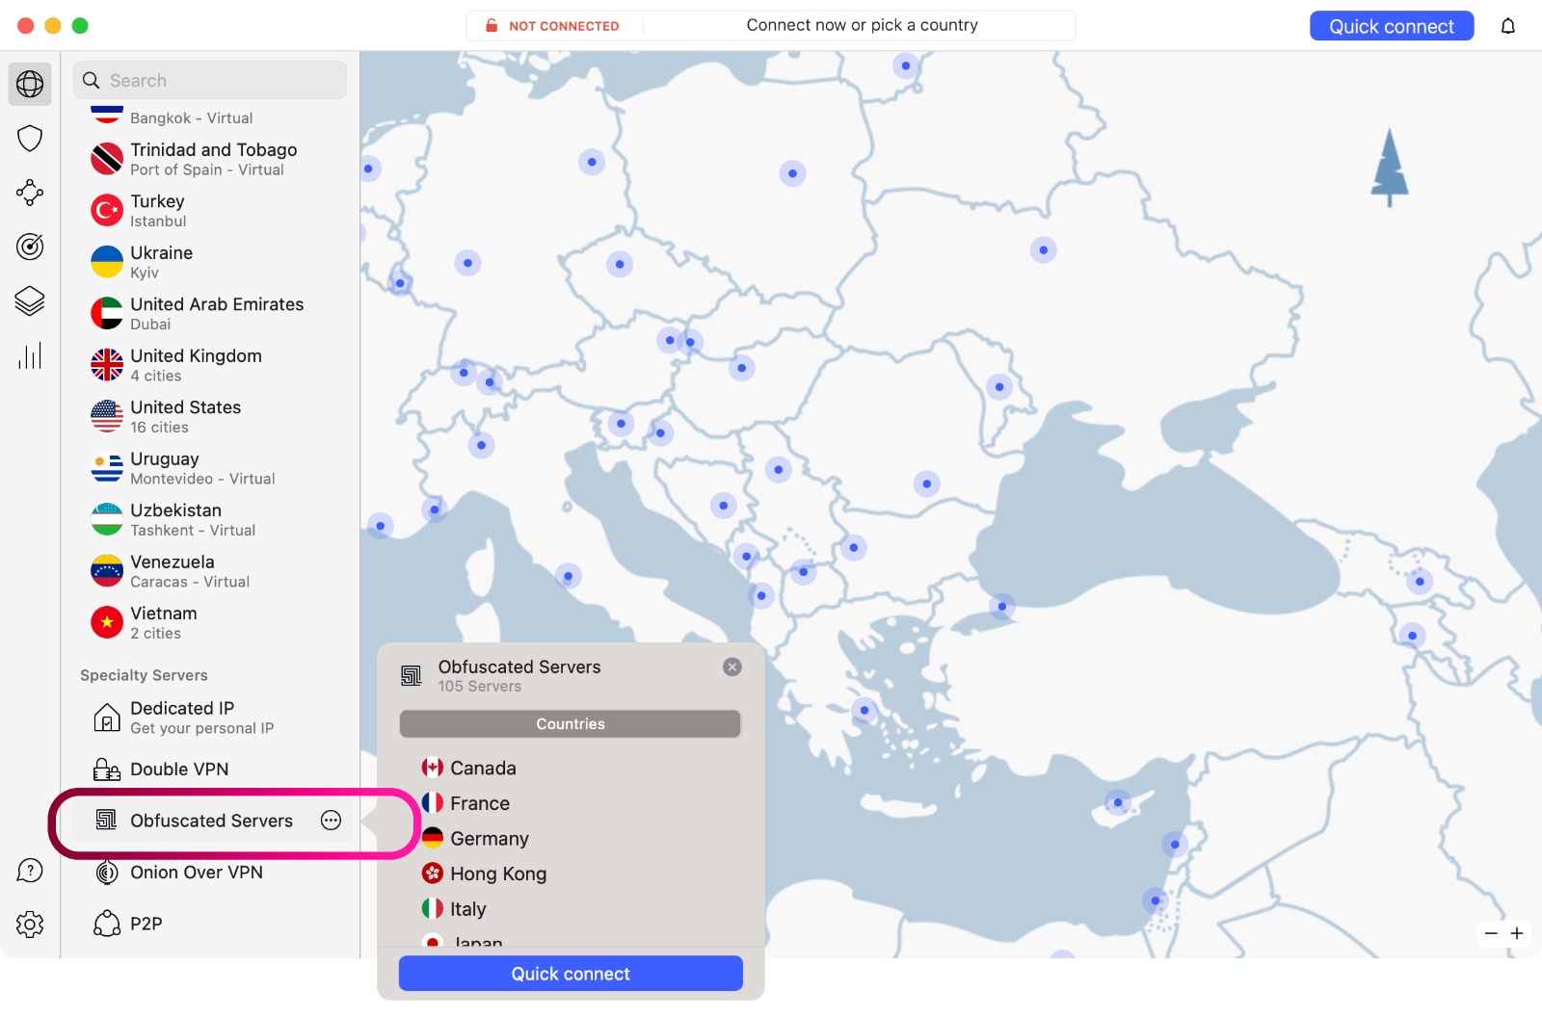
Task: Click the Uruguay flag icon
Action: click(107, 468)
